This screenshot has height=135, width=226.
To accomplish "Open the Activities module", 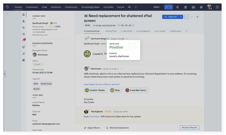I will (x=108, y=7).
